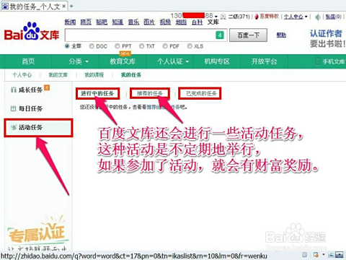
Task: Open the 网页 top link
Action: point(86,22)
